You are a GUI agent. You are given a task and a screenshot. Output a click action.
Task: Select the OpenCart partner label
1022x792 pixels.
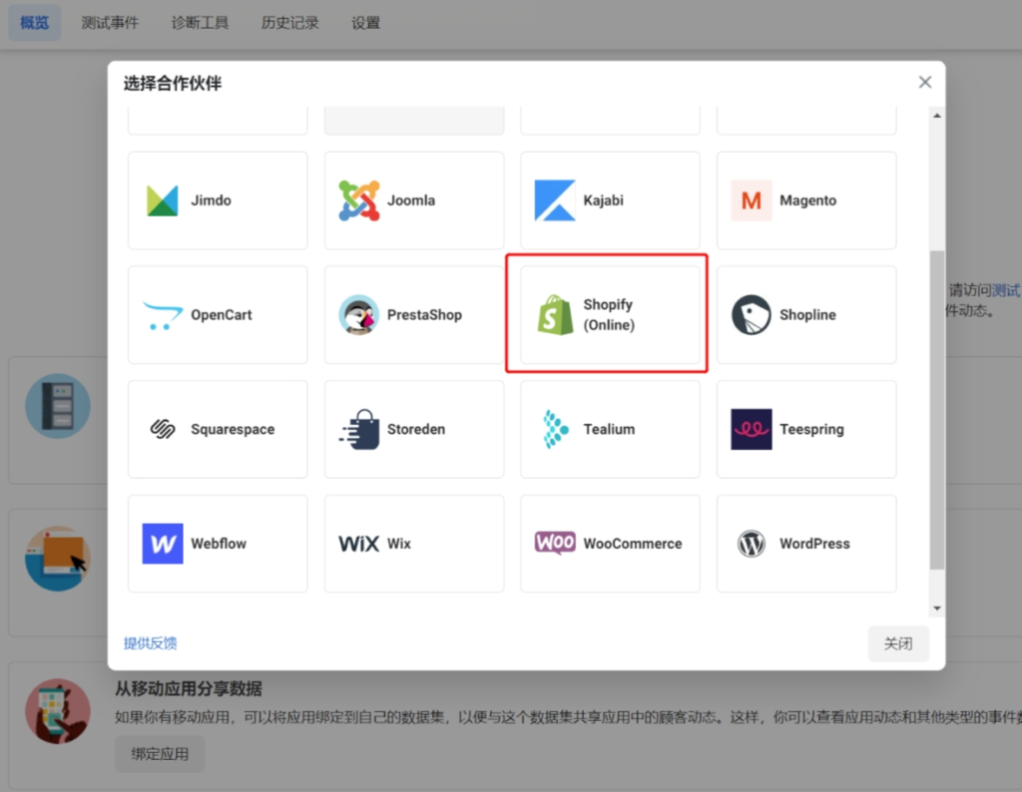click(x=222, y=315)
